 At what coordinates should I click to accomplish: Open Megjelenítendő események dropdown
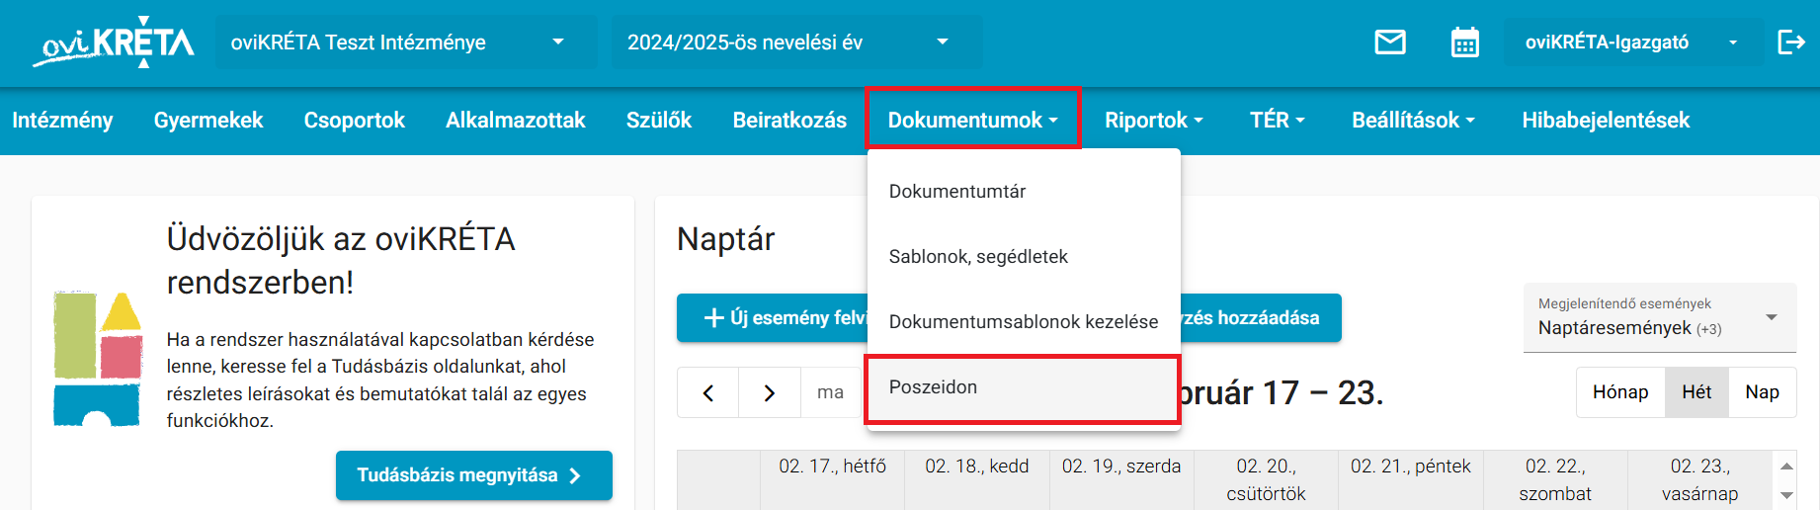pyautogui.click(x=1660, y=318)
